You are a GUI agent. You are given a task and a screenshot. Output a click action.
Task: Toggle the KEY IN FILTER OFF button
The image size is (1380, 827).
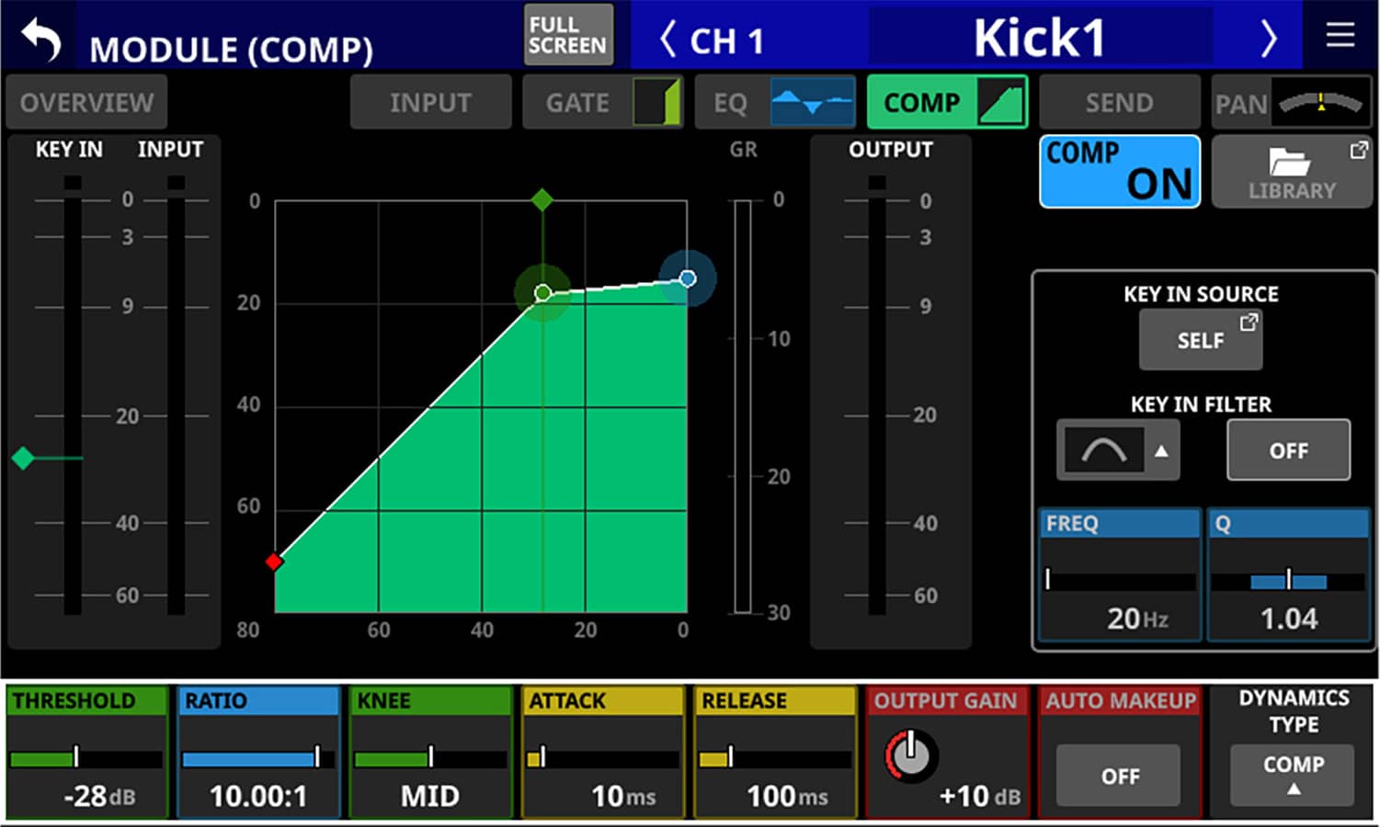[x=1288, y=450]
